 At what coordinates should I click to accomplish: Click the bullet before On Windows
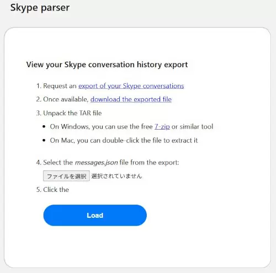click(x=44, y=126)
